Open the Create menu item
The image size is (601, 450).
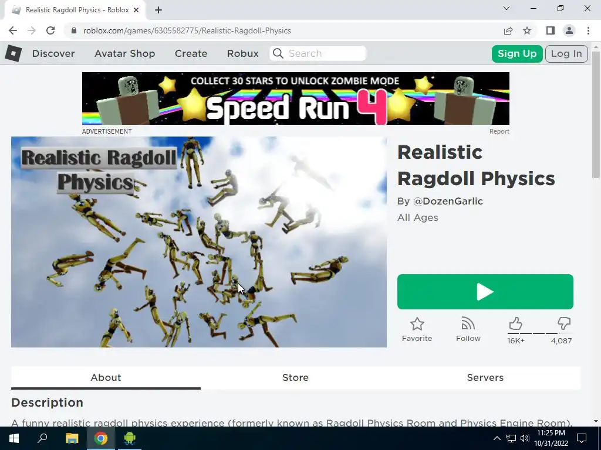pos(191,53)
